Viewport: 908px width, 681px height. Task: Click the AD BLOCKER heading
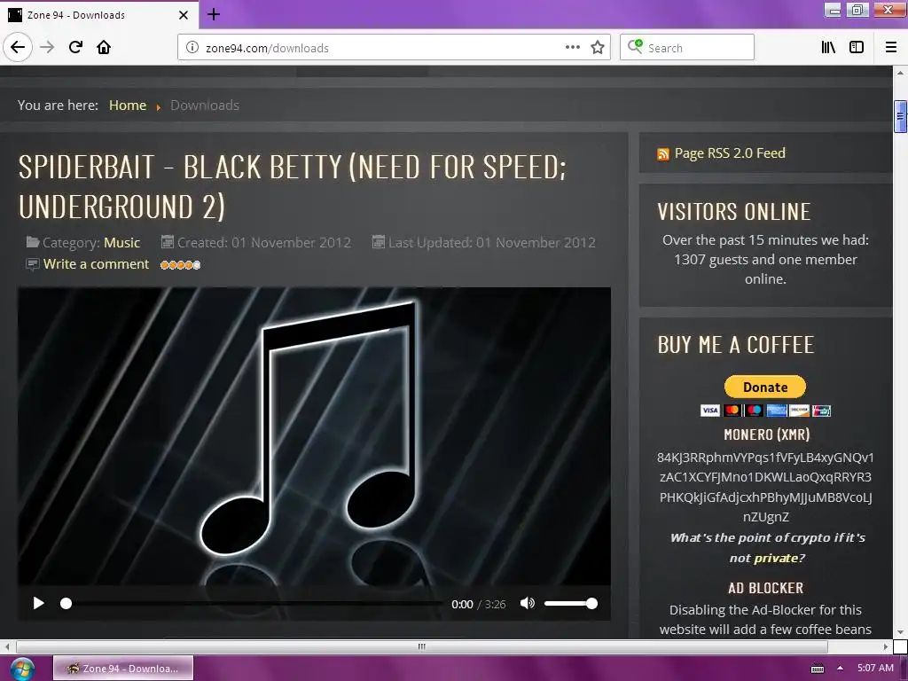765,589
